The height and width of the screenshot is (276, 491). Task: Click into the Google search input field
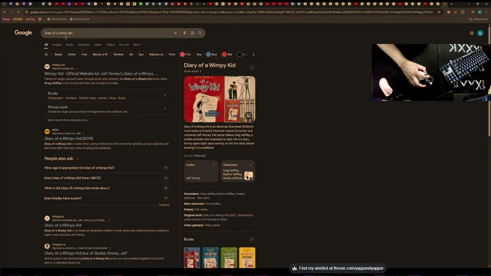click(x=107, y=33)
